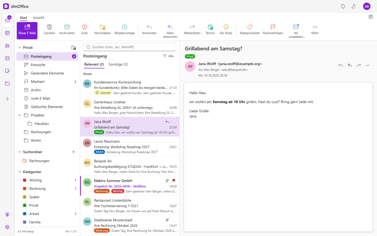This screenshot has width=377, height=236.
Task: Select the Relevant (2) tab
Action: (94, 65)
